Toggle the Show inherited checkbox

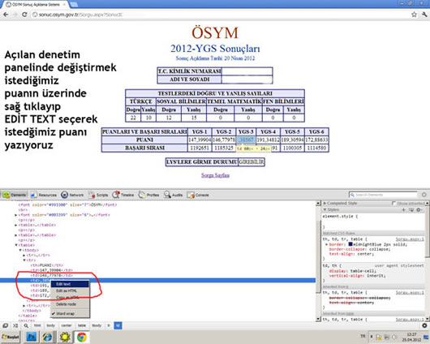393,204
